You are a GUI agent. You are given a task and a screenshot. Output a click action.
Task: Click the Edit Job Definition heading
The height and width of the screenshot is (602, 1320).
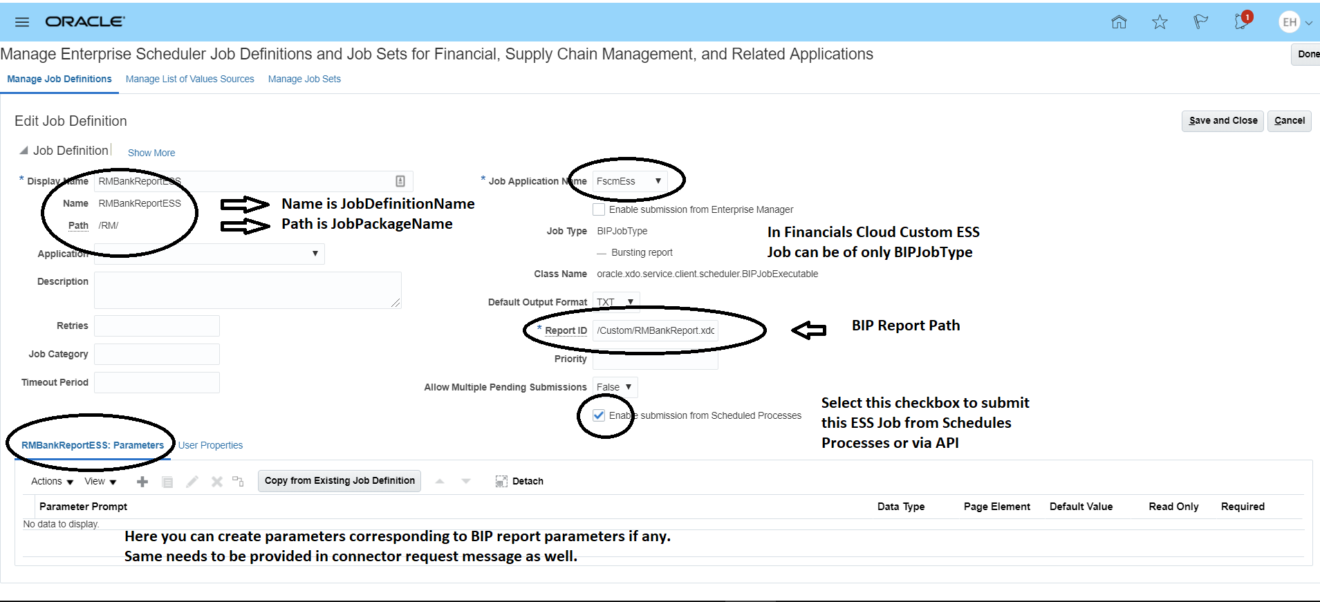(x=71, y=121)
